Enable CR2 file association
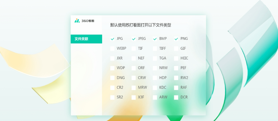This screenshot has width=278, height=121. (112, 87)
